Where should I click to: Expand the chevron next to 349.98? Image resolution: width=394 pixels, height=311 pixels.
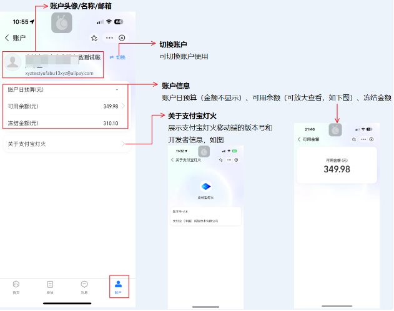point(123,106)
